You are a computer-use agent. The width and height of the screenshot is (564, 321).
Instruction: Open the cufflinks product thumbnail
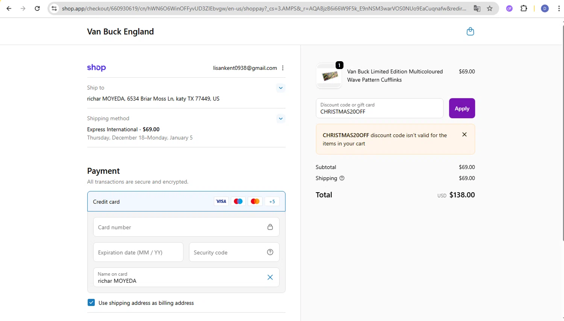coord(329,76)
